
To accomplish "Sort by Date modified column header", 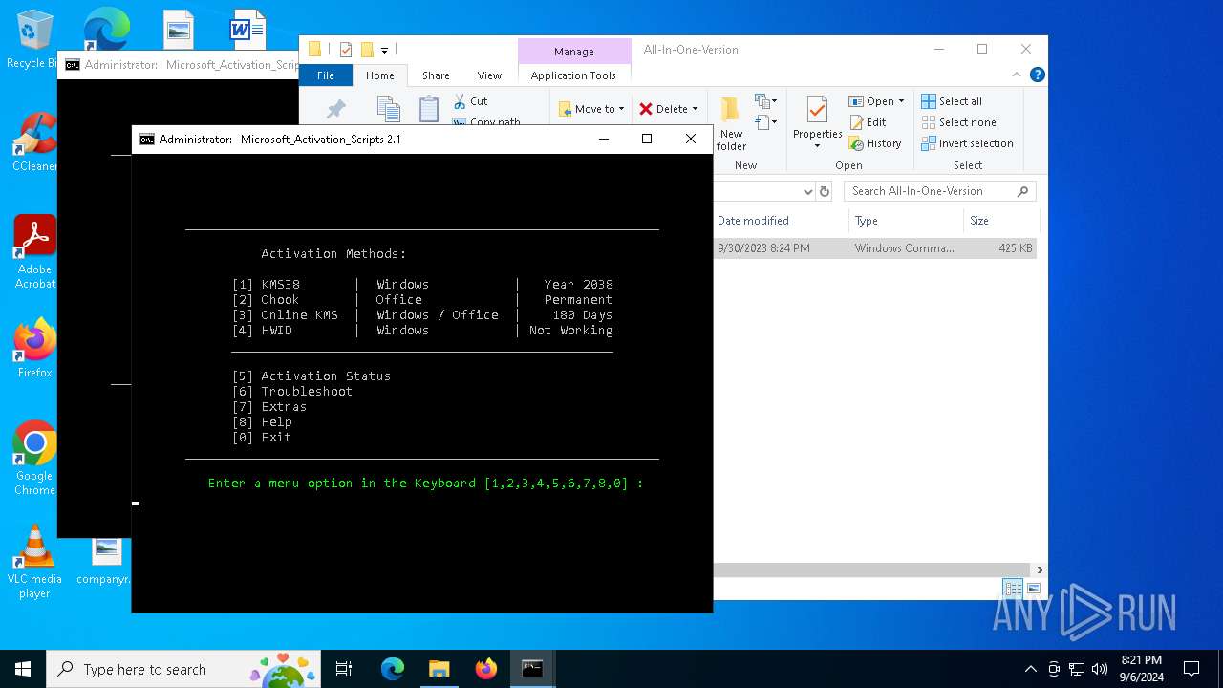I will pyautogui.click(x=753, y=221).
